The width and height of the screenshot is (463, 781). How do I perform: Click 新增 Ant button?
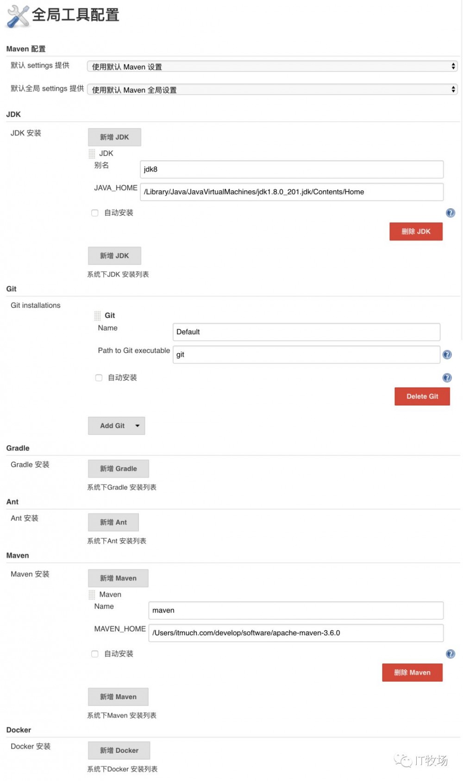(x=113, y=522)
